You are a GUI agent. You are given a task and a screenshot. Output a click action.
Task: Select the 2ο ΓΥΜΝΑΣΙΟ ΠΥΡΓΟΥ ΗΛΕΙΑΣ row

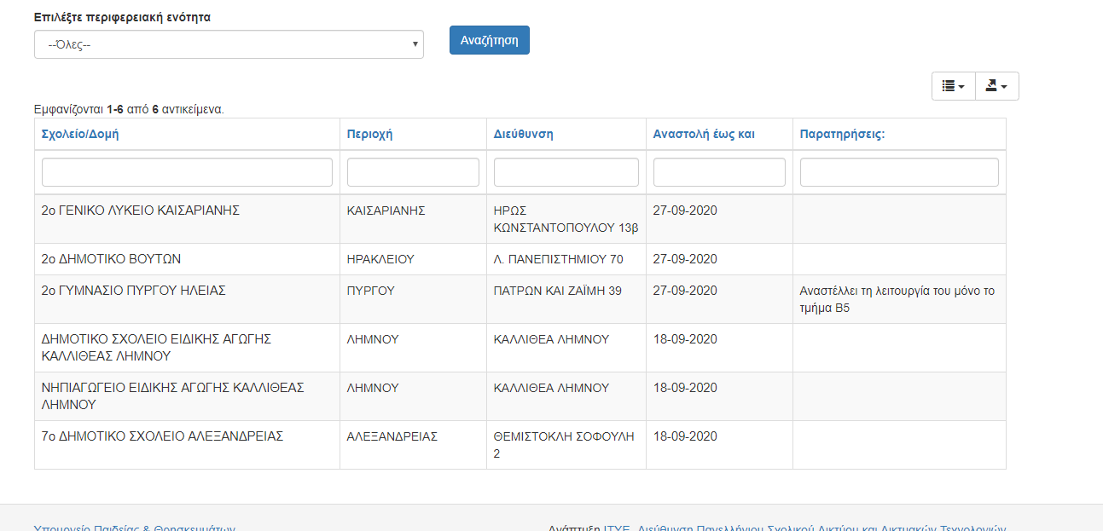tap(133, 291)
